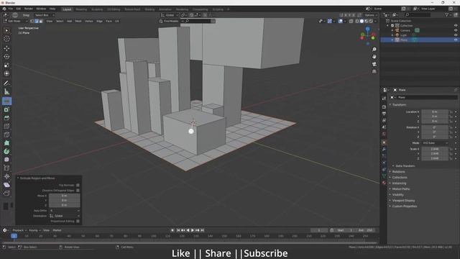Hide the Light object in outliner
Image resolution: width=460 pixels, height=259 pixels.
456,35
